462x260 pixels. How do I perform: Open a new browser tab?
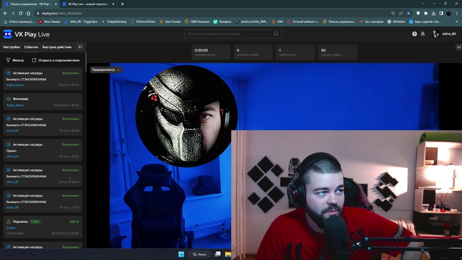point(122,4)
